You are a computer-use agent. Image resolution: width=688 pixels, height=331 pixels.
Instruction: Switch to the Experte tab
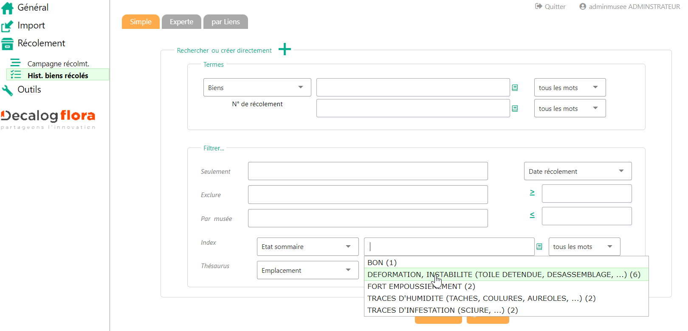181,22
